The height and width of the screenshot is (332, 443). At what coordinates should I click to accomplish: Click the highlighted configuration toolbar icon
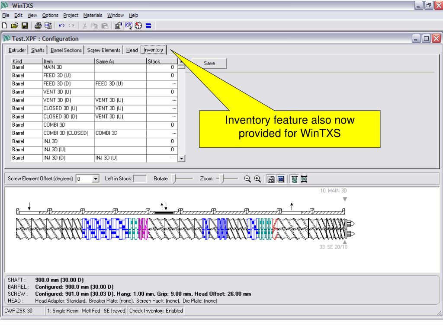[128, 26]
